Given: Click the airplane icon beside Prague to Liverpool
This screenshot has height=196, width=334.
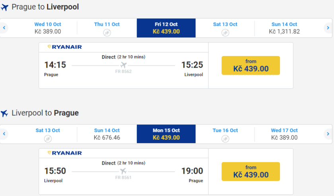Looking at the screenshot, I should 5,7.
